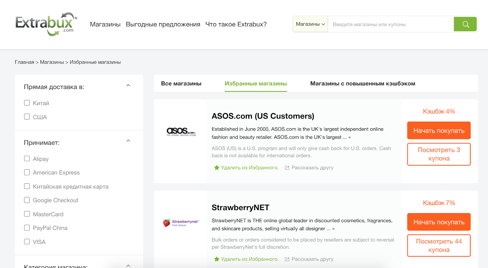Viewport: 488px width, 268px height.
Task: Click the green star icon for StrawberryNET
Action: tap(217, 259)
